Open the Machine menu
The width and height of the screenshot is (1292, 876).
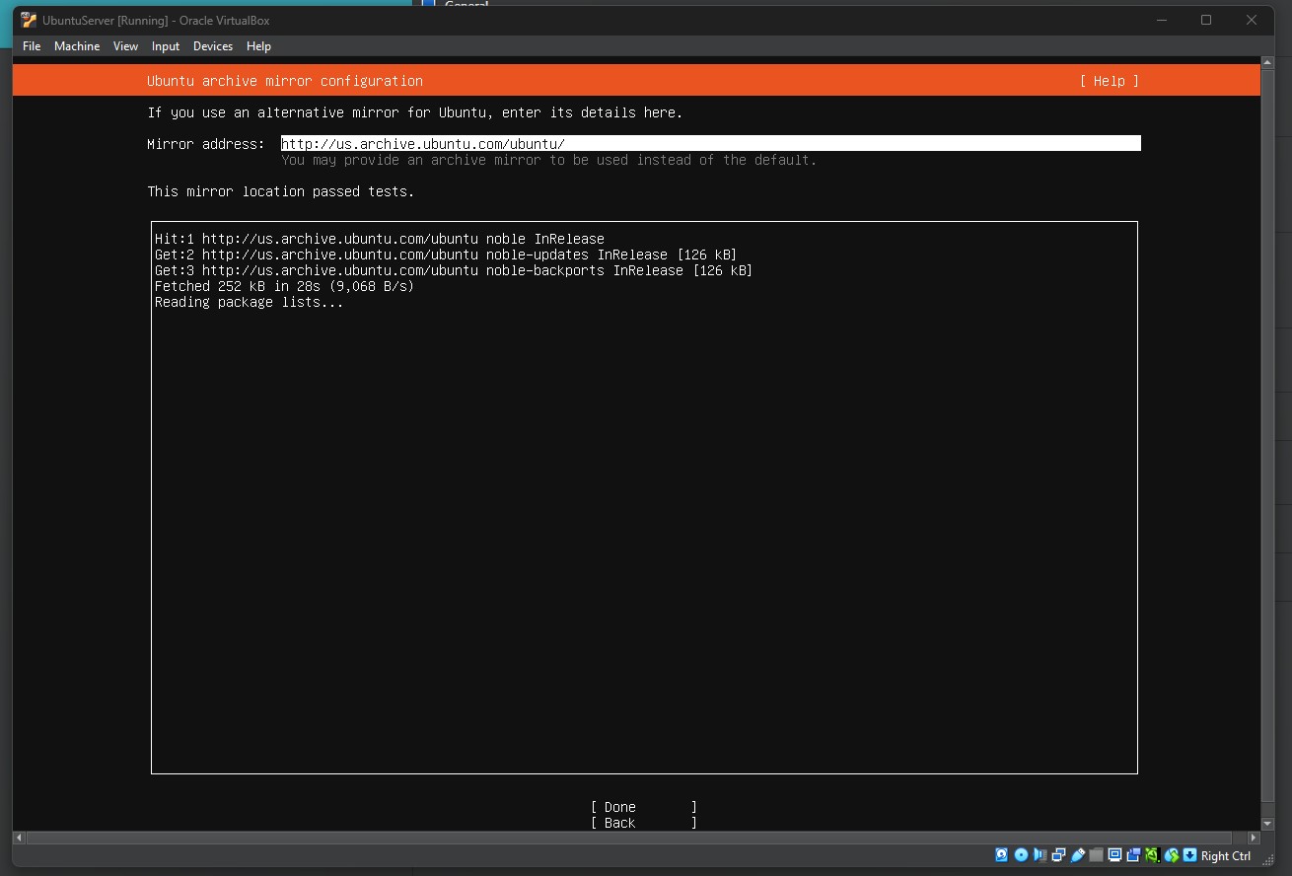pos(77,46)
